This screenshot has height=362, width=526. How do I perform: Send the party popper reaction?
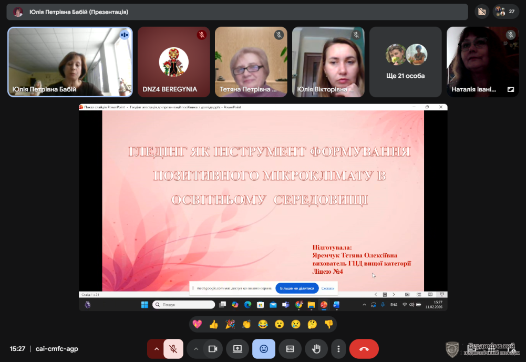pos(230,324)
